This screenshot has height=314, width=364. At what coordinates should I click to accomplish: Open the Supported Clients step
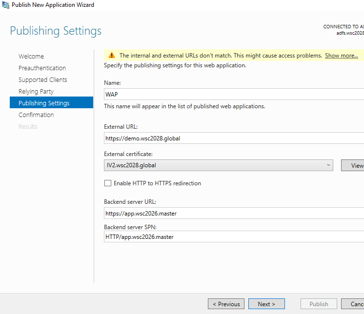pyautogui.click(x=43, y=80)
